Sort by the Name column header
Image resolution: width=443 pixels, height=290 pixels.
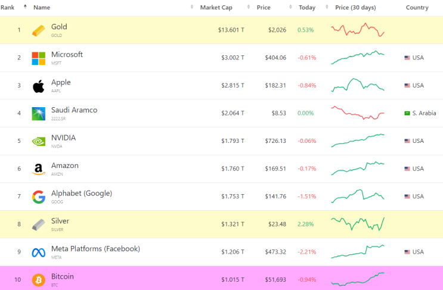pyautogui.click(x=42, y=8)
